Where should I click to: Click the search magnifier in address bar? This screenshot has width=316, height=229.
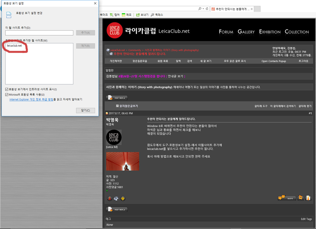tap(199, 9)
